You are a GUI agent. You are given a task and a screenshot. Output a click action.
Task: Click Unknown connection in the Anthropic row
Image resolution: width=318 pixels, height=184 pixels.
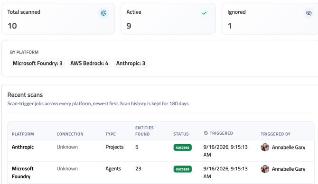pyautogui.click(x=67, y=147)
